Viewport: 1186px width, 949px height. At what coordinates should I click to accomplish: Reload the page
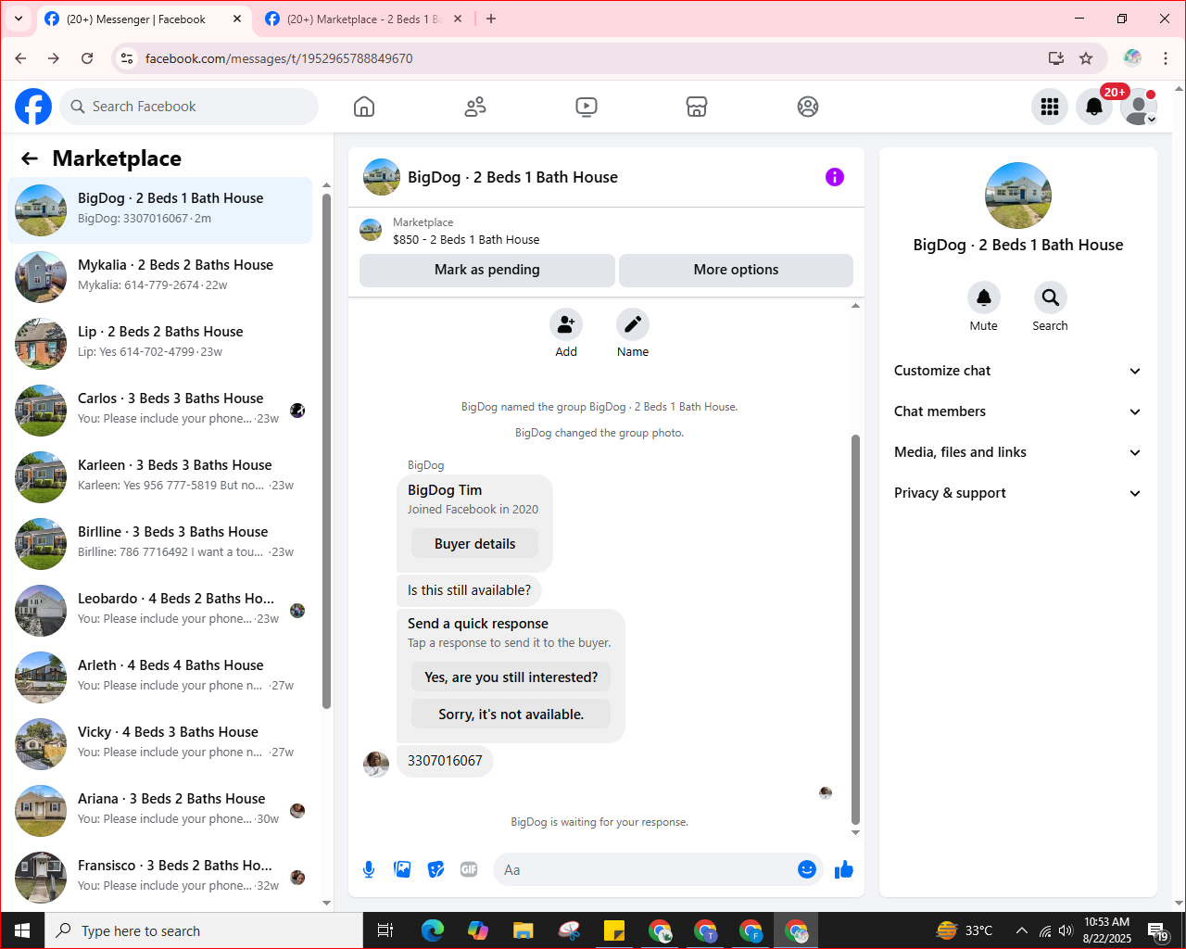[x=87, y=58]
